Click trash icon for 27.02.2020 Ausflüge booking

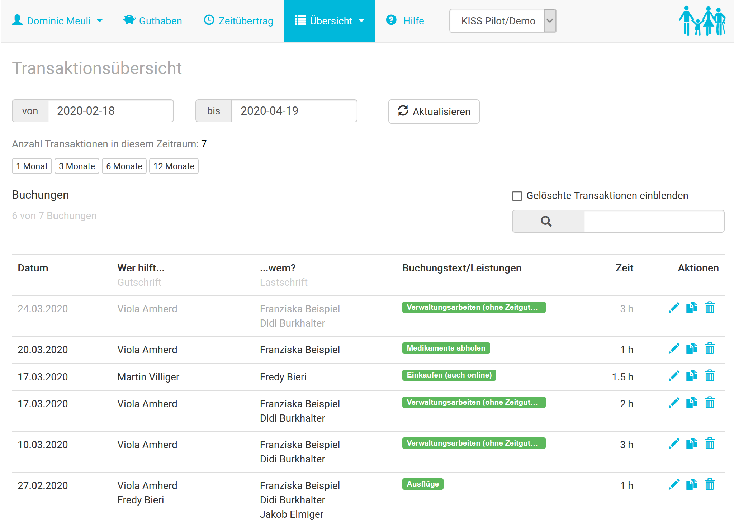[x=710, y=485]
